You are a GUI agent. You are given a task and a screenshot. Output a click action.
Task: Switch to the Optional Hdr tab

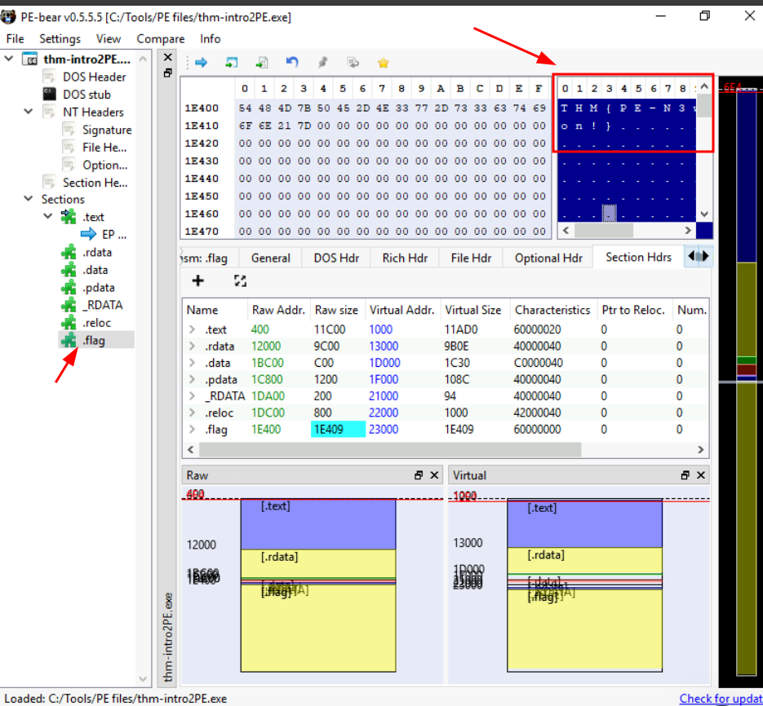click(548, 258)
